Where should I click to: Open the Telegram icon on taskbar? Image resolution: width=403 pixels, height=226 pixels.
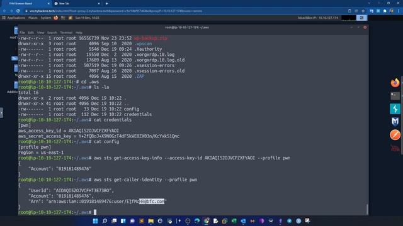tap(290, 221)
